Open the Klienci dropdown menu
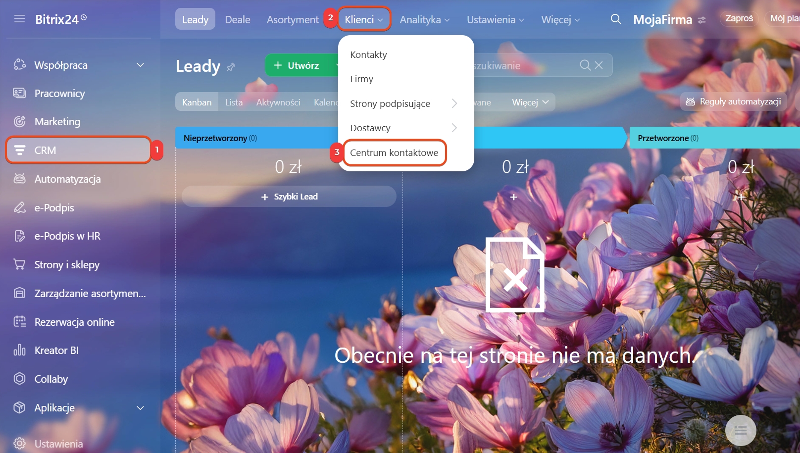 point(364,19)
